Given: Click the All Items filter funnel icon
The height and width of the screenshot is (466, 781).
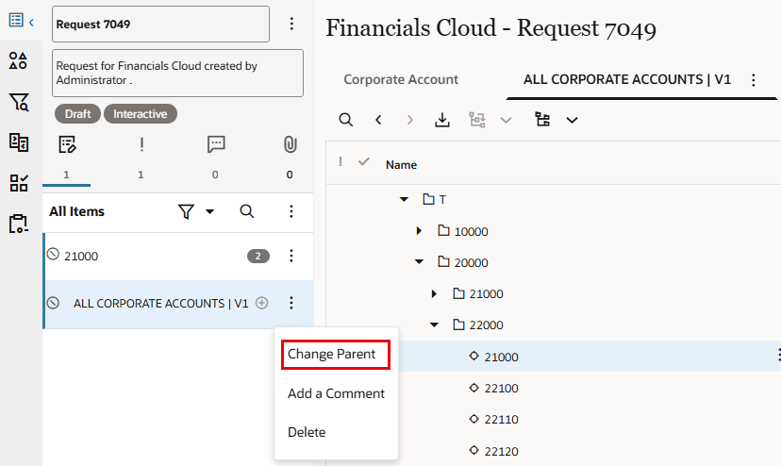Looking at the screenshot, I should [186, 211].
